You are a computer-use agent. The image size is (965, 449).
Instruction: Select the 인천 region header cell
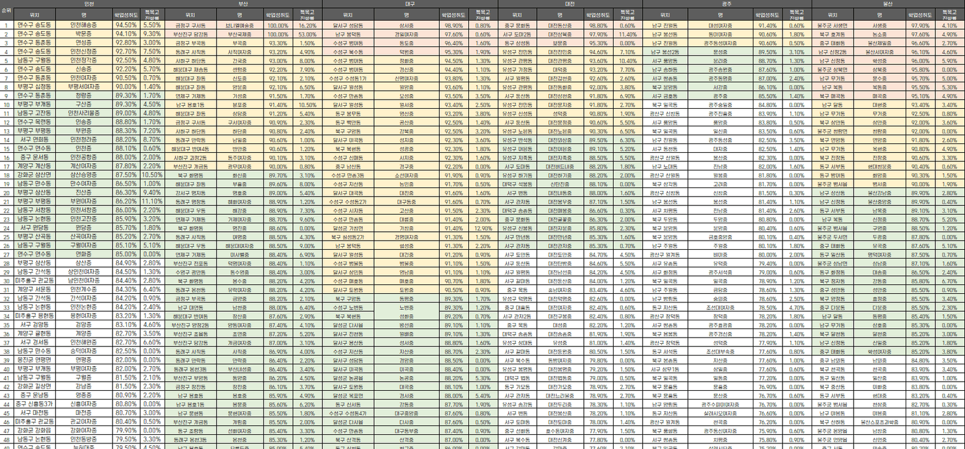(88, 4)
